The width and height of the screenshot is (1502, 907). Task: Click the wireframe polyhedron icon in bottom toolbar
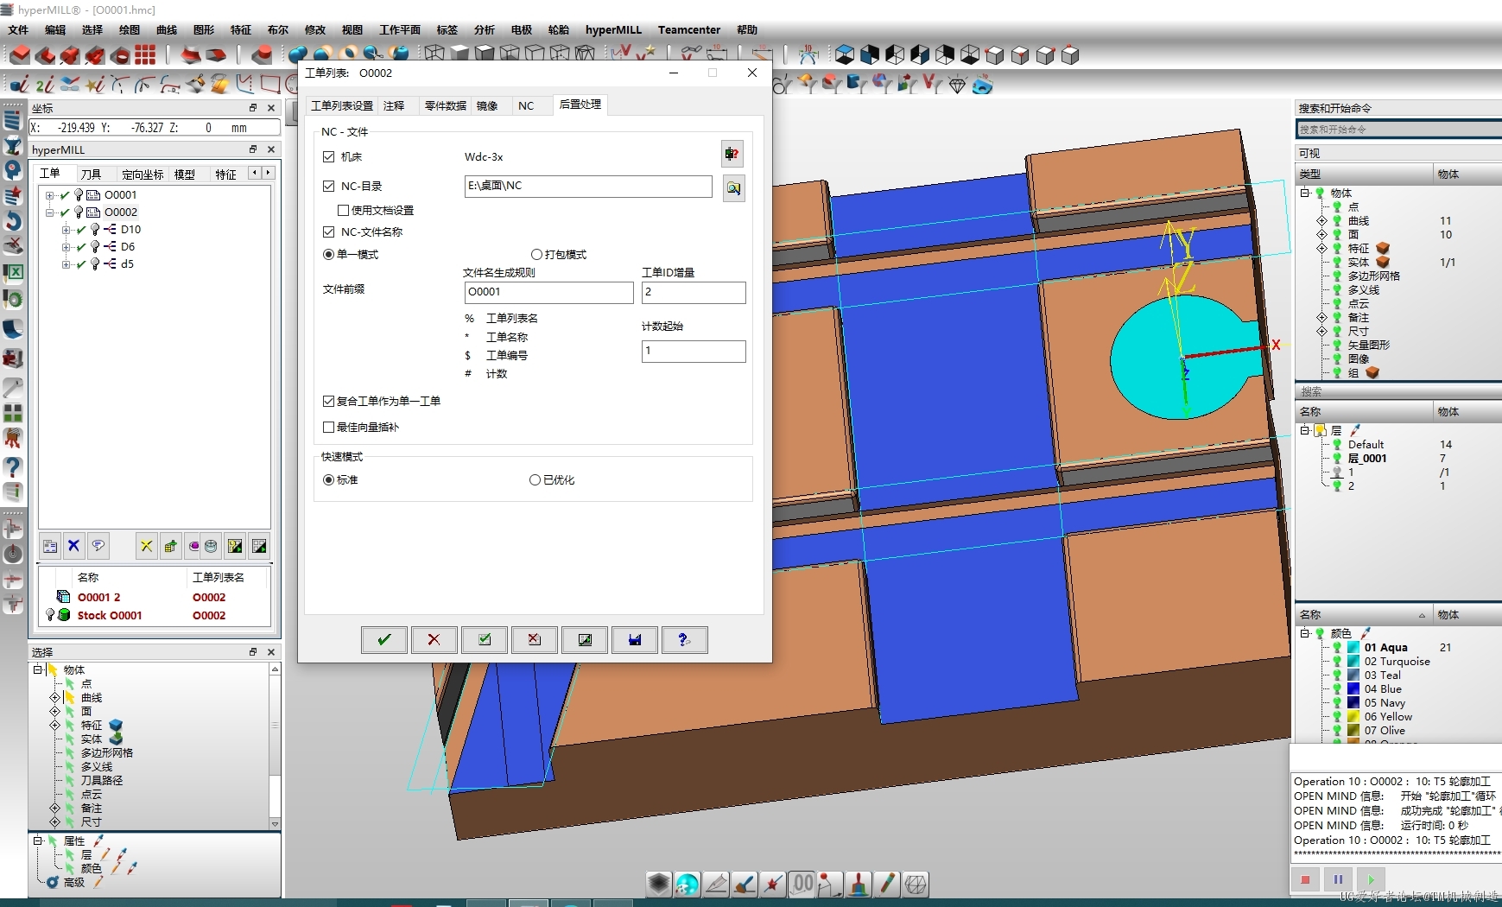point(916,884)
